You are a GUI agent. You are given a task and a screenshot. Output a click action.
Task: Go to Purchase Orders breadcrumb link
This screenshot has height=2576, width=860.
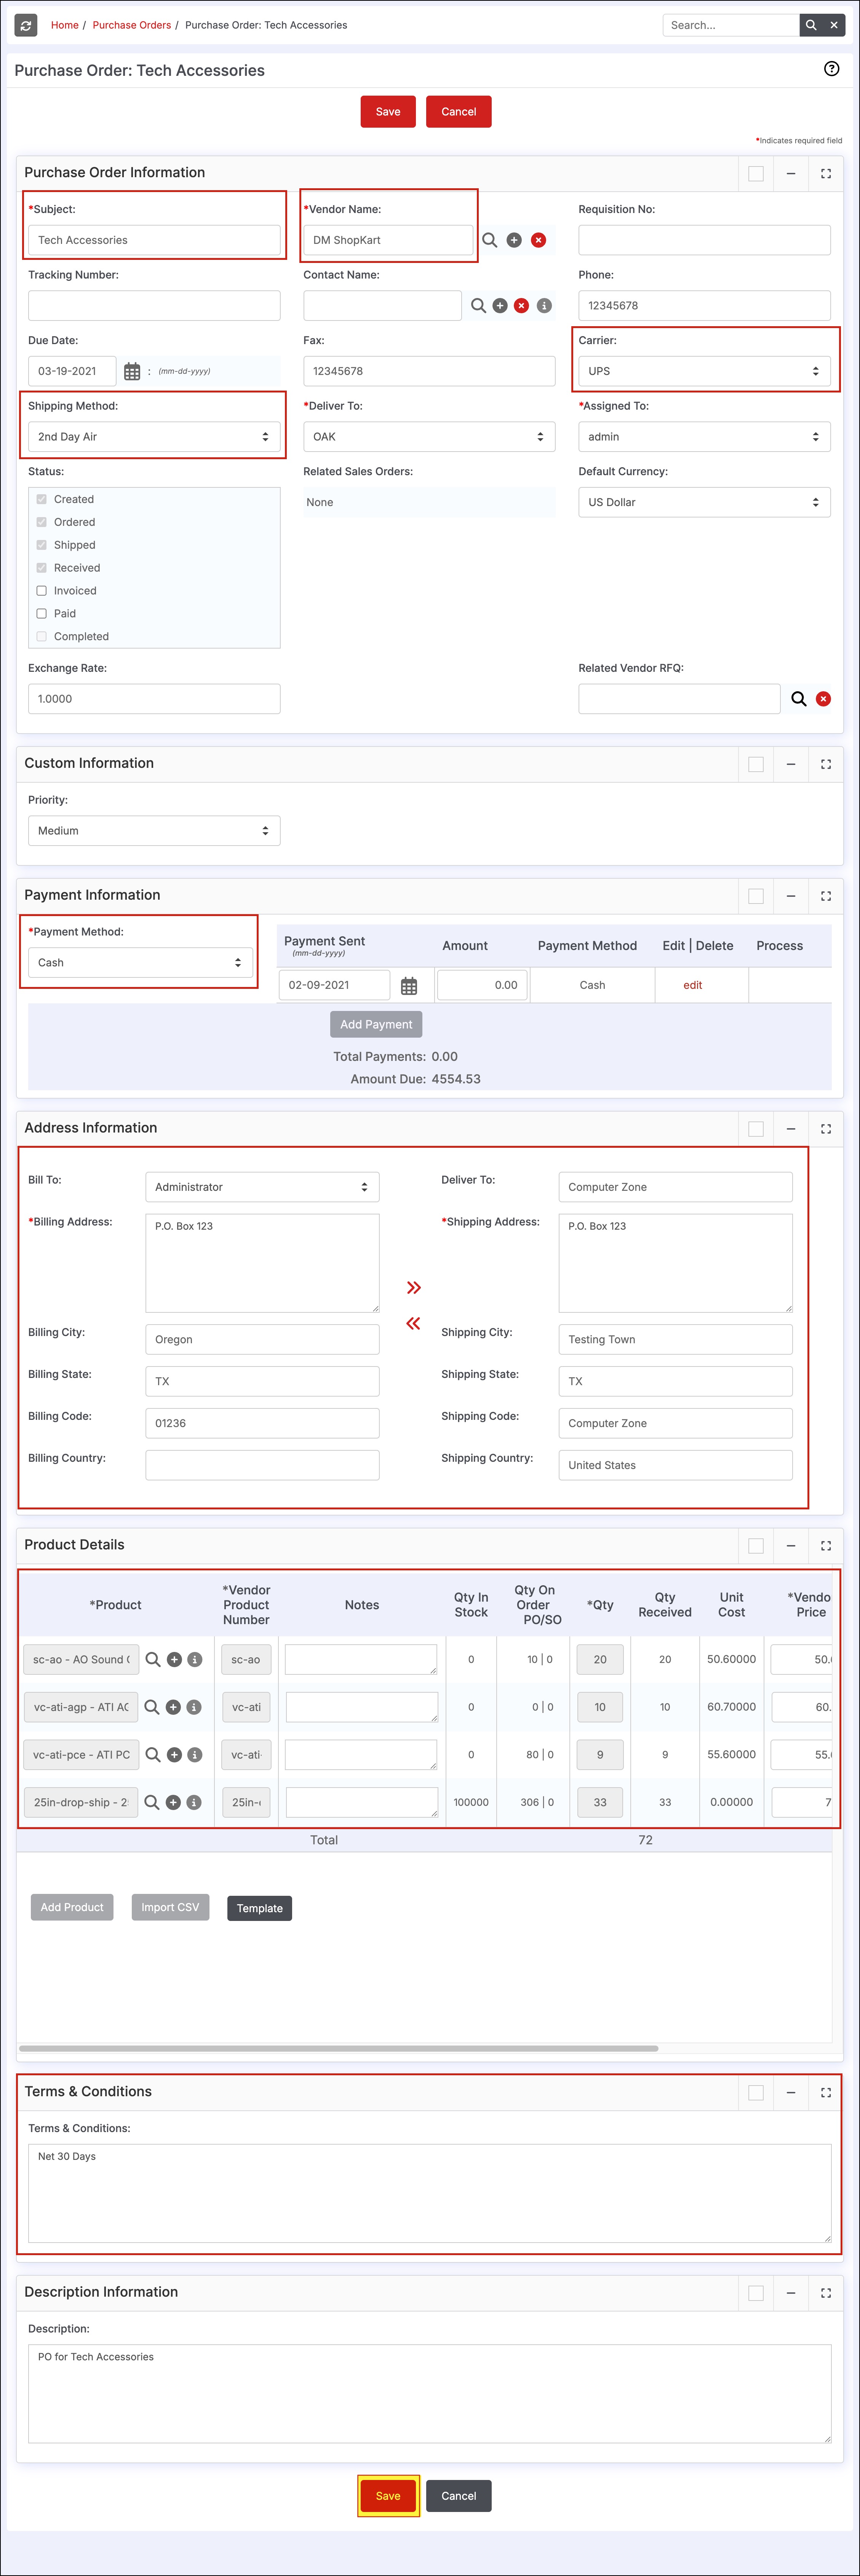131,25
